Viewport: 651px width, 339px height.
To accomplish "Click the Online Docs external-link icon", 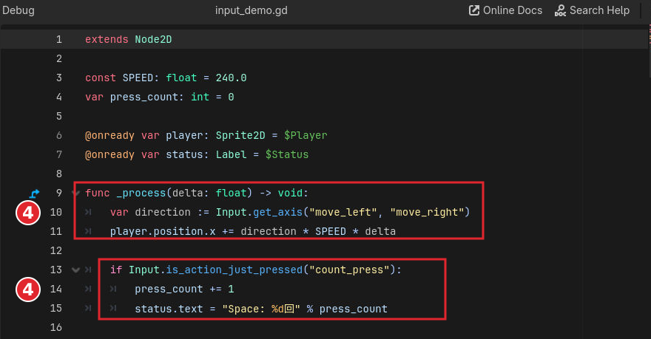I will point(473,10).
